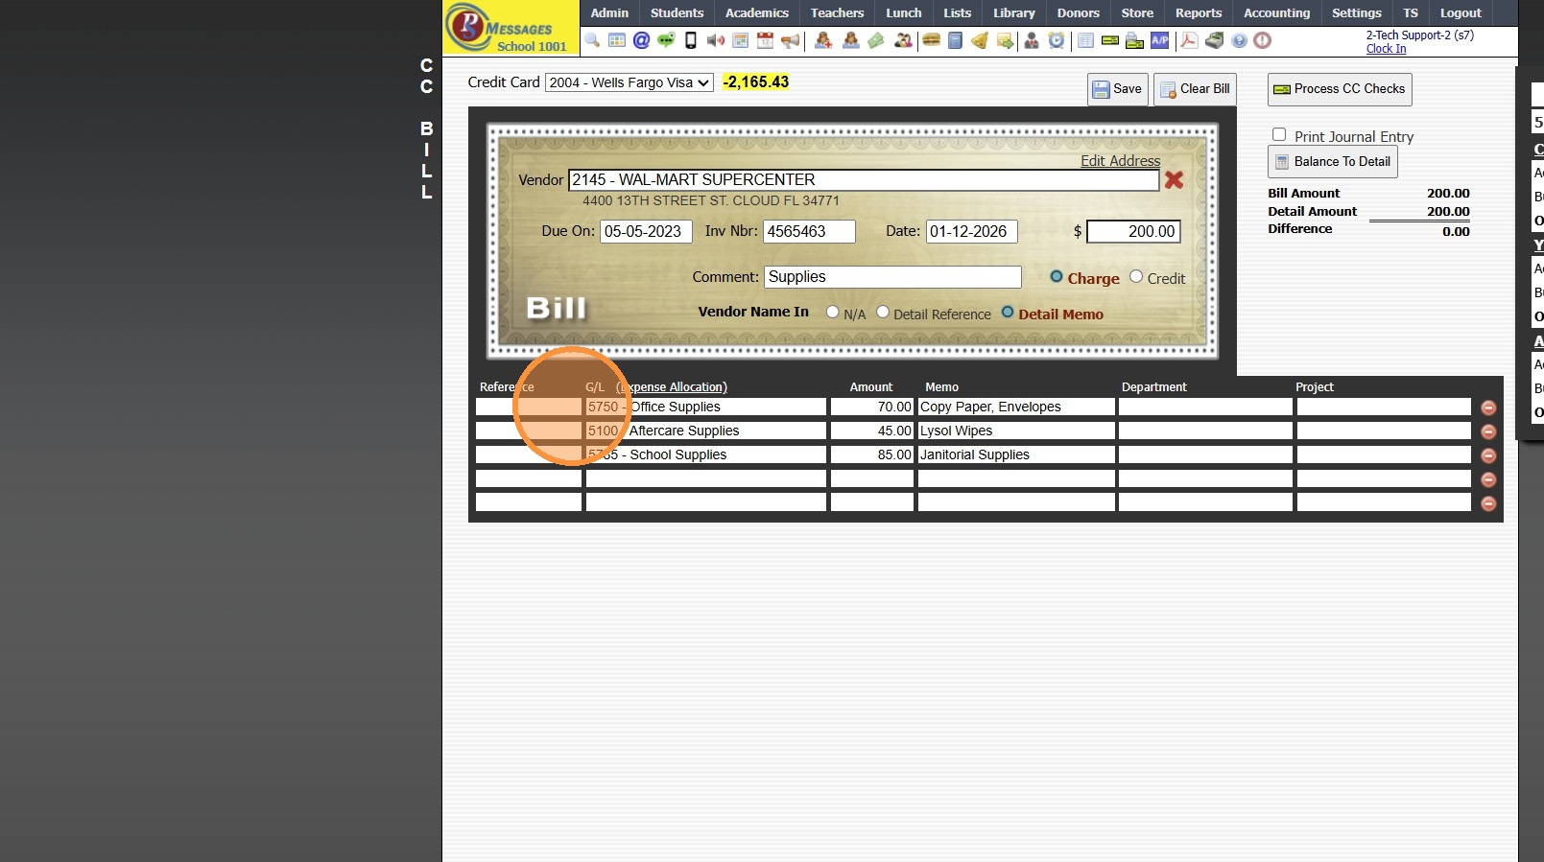
Task: Open the Lunch menu
Action: pos(904,12)
